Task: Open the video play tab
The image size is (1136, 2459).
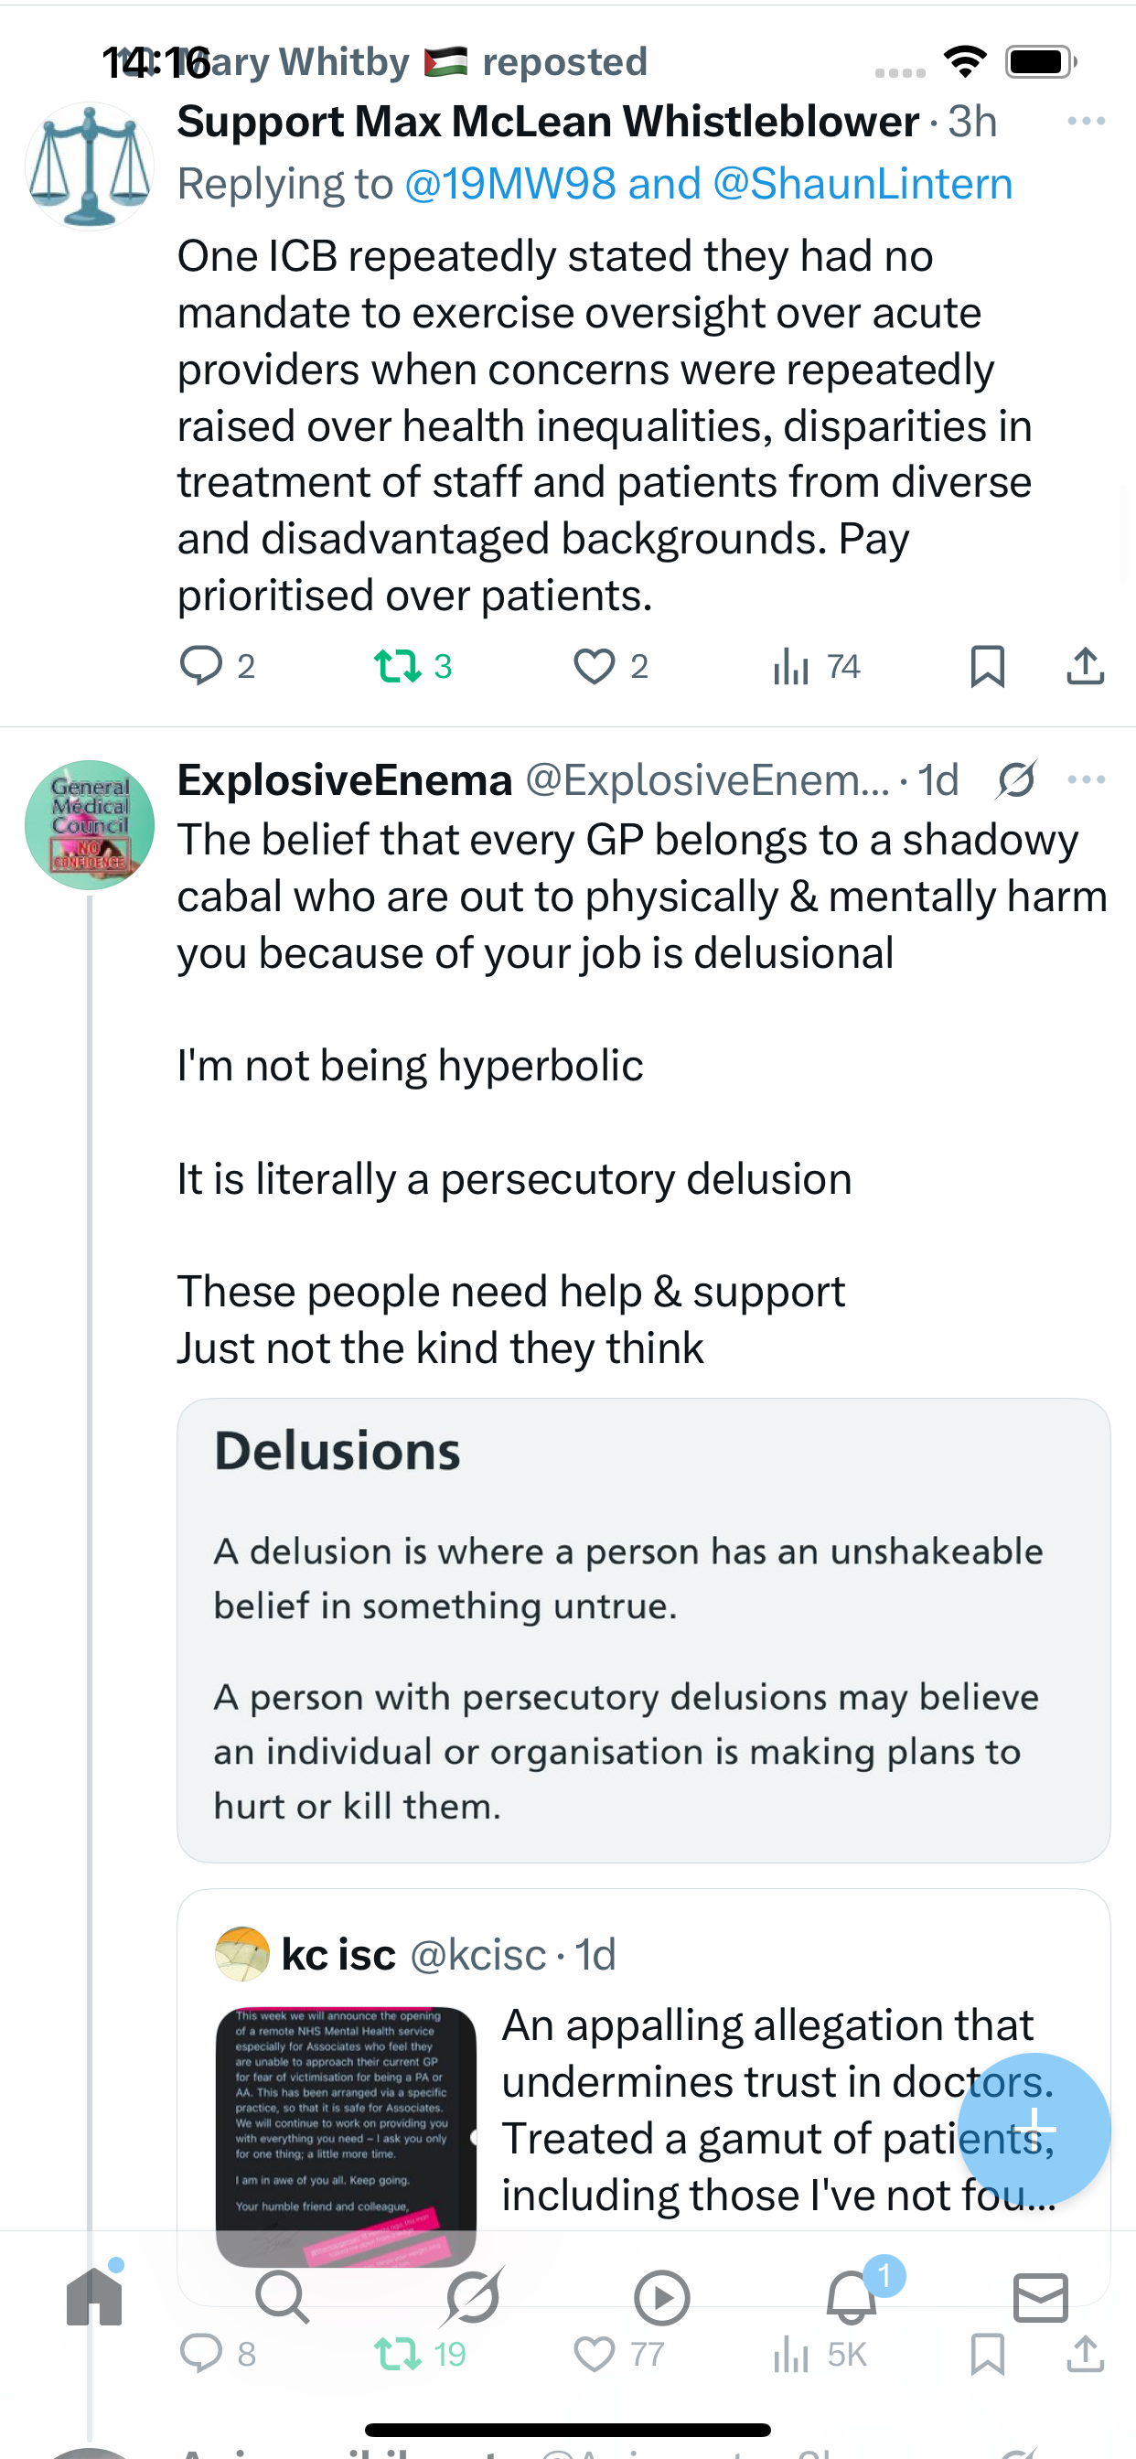Action: point(661,2297)
